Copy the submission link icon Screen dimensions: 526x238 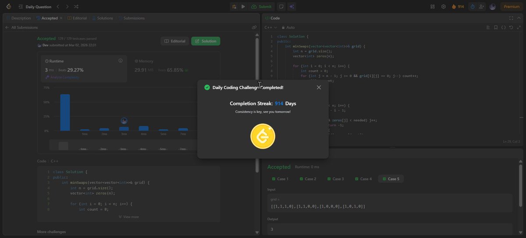coord(254,27)
